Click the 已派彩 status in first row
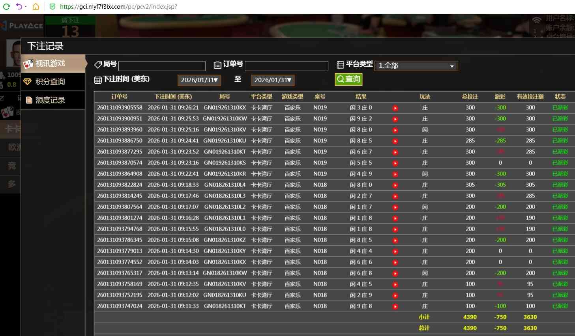 (x=560, y=108)
